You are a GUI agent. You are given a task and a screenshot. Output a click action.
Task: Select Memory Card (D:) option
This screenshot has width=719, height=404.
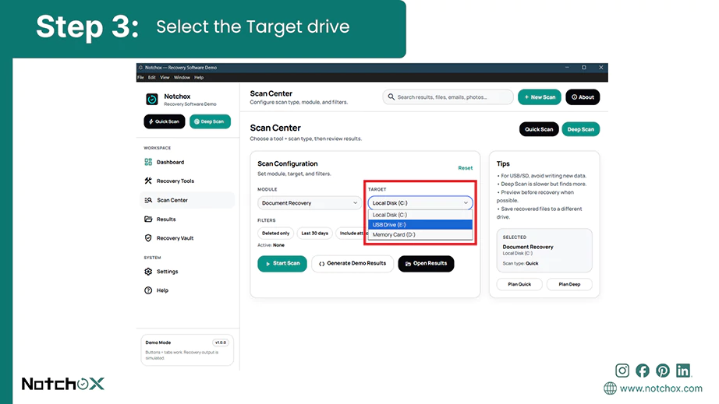click(420, 234)
